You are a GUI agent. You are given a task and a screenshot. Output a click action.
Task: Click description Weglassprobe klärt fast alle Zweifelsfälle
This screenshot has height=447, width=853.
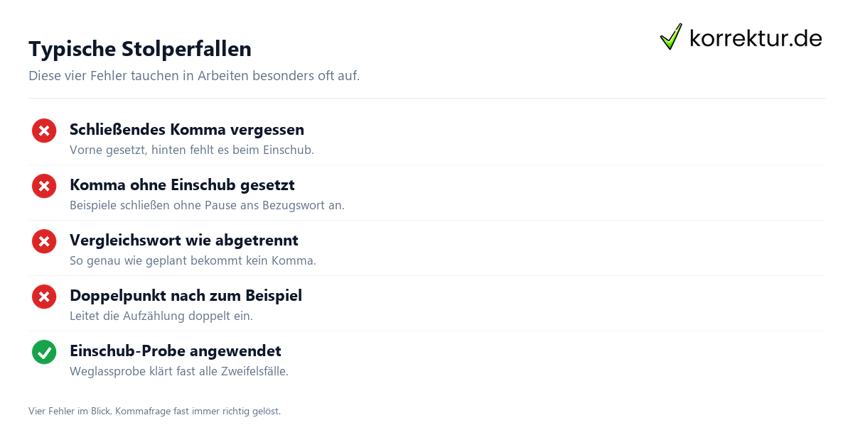coord(179,372)
